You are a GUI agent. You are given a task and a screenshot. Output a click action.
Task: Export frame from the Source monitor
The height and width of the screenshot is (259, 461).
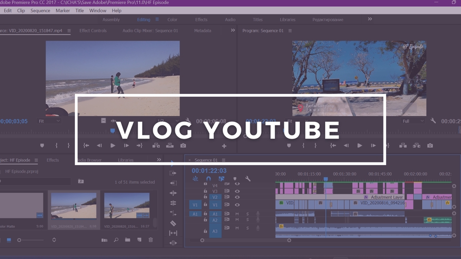pyautogui.click(x=183, y=146)
